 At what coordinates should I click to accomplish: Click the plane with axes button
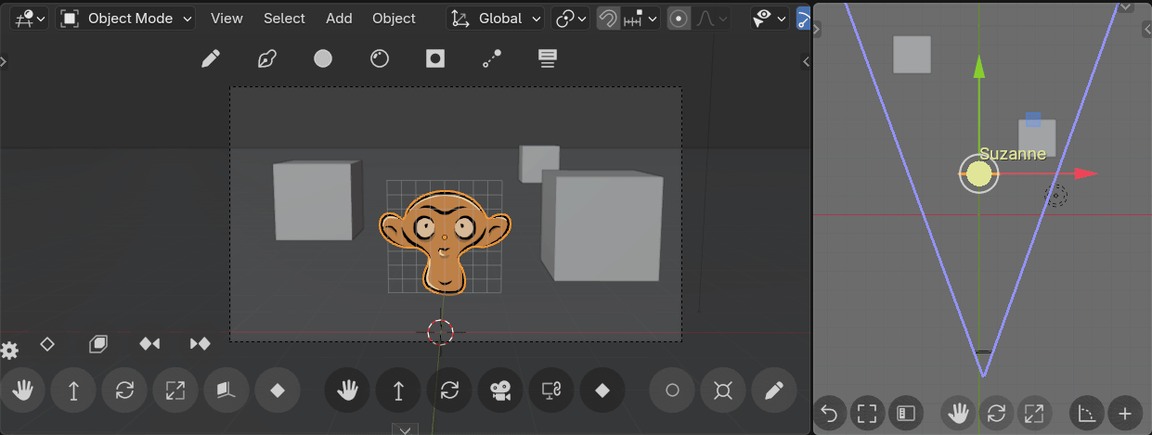pos(226,390)
